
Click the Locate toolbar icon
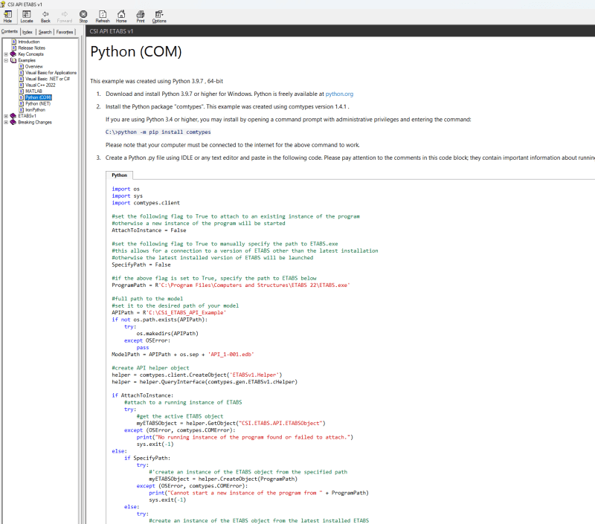(x=27, y=16)
